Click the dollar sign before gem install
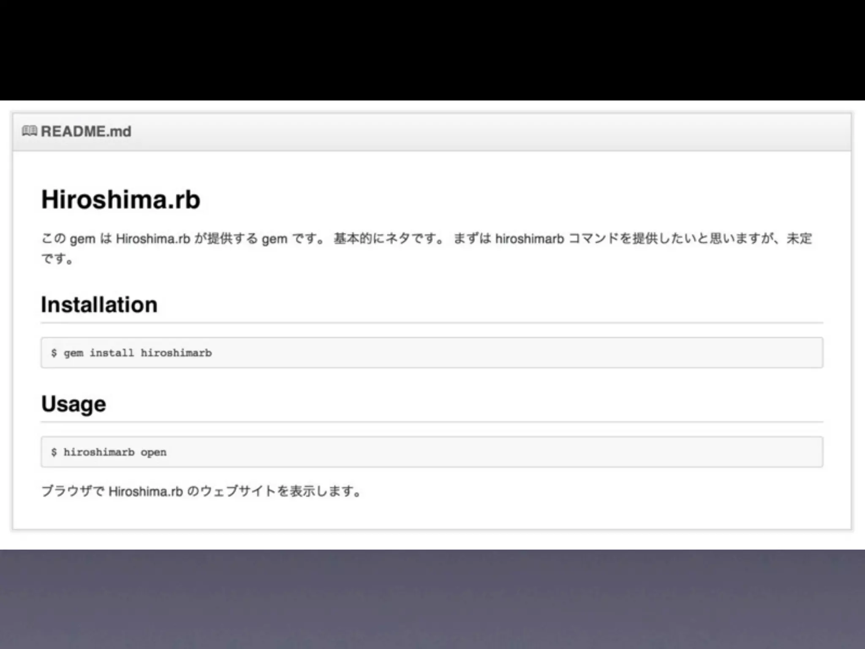Screen dimensions: 865x649 tap(54, 353)
